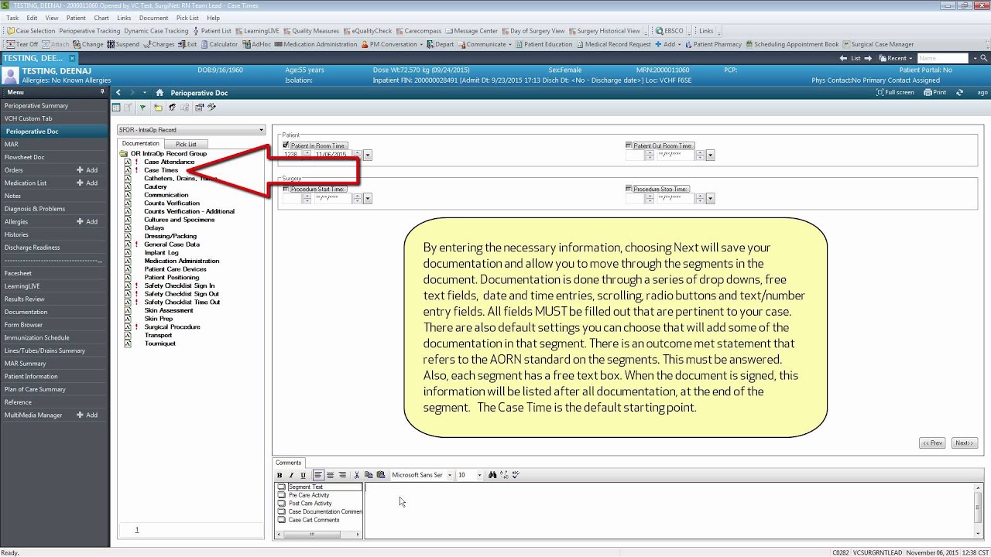Select the Documentation tab
Viewport: 991px width, 557px height.
[x=140, y=143]
